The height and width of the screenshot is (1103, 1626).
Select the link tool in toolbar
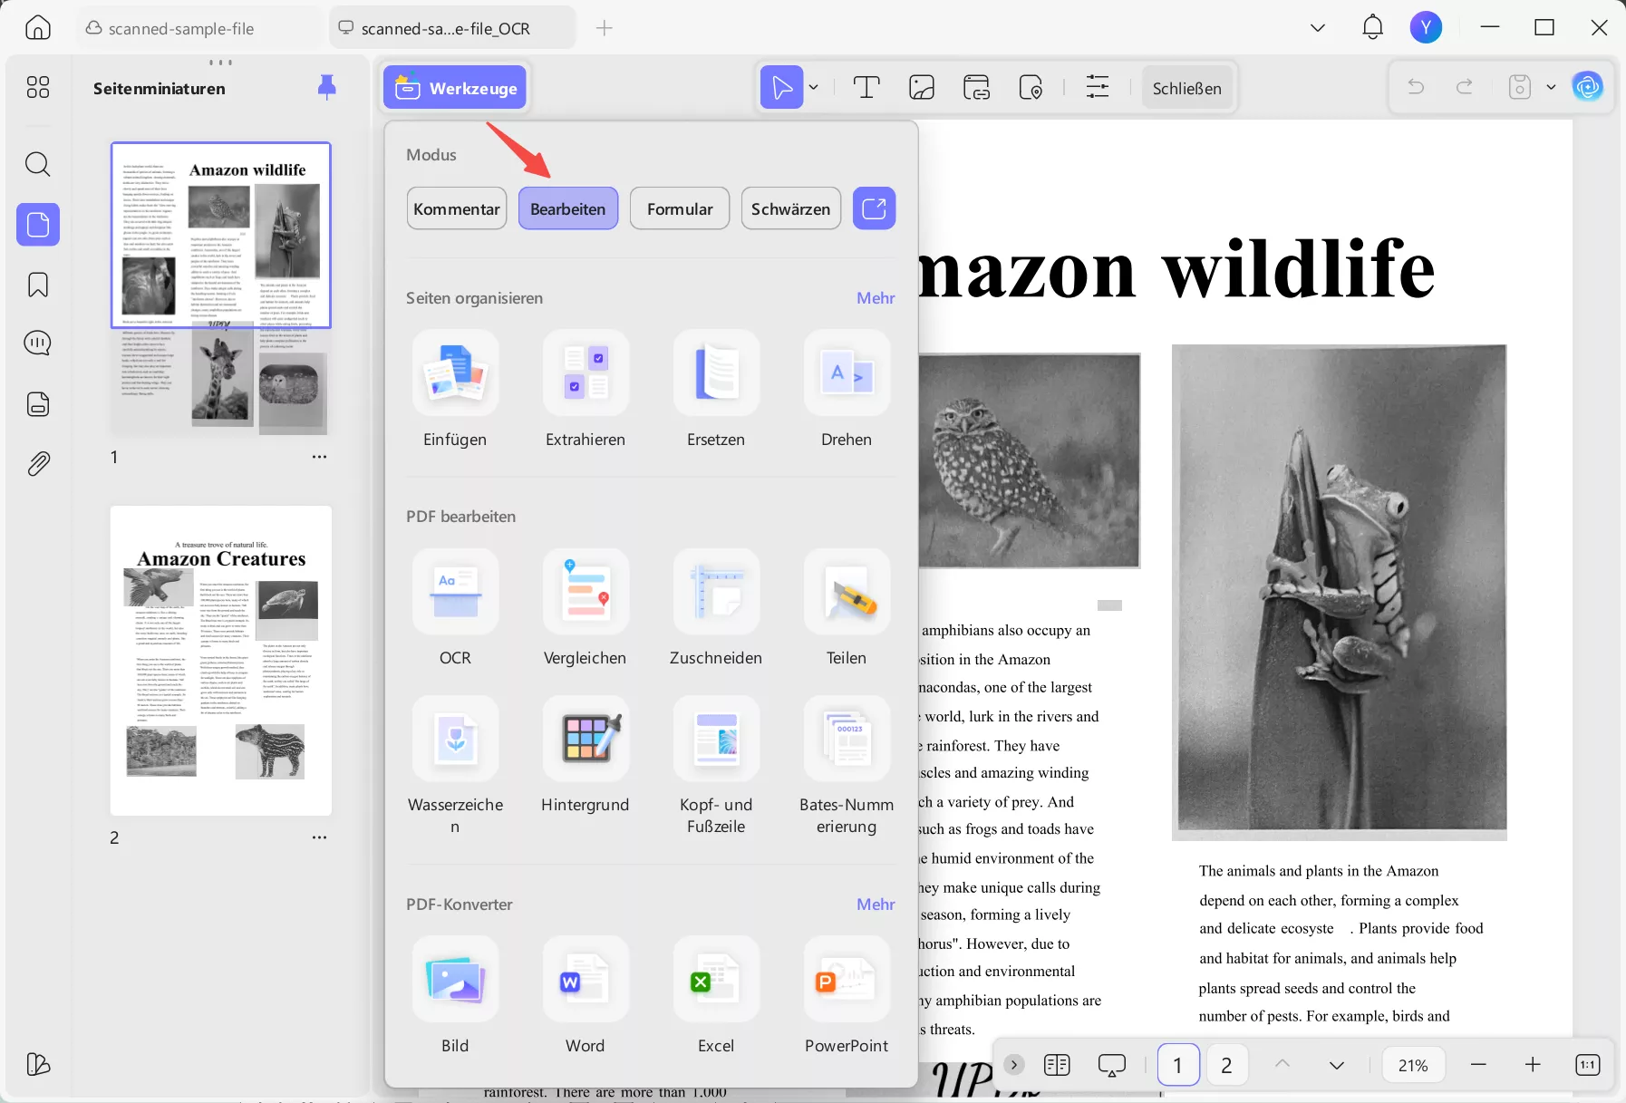tap(976, 87)
